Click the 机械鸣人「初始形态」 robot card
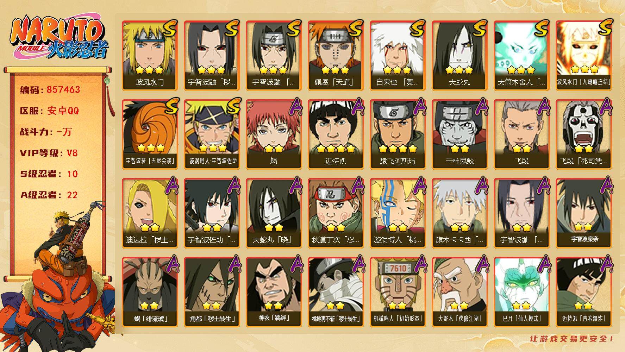 [398, 292]
